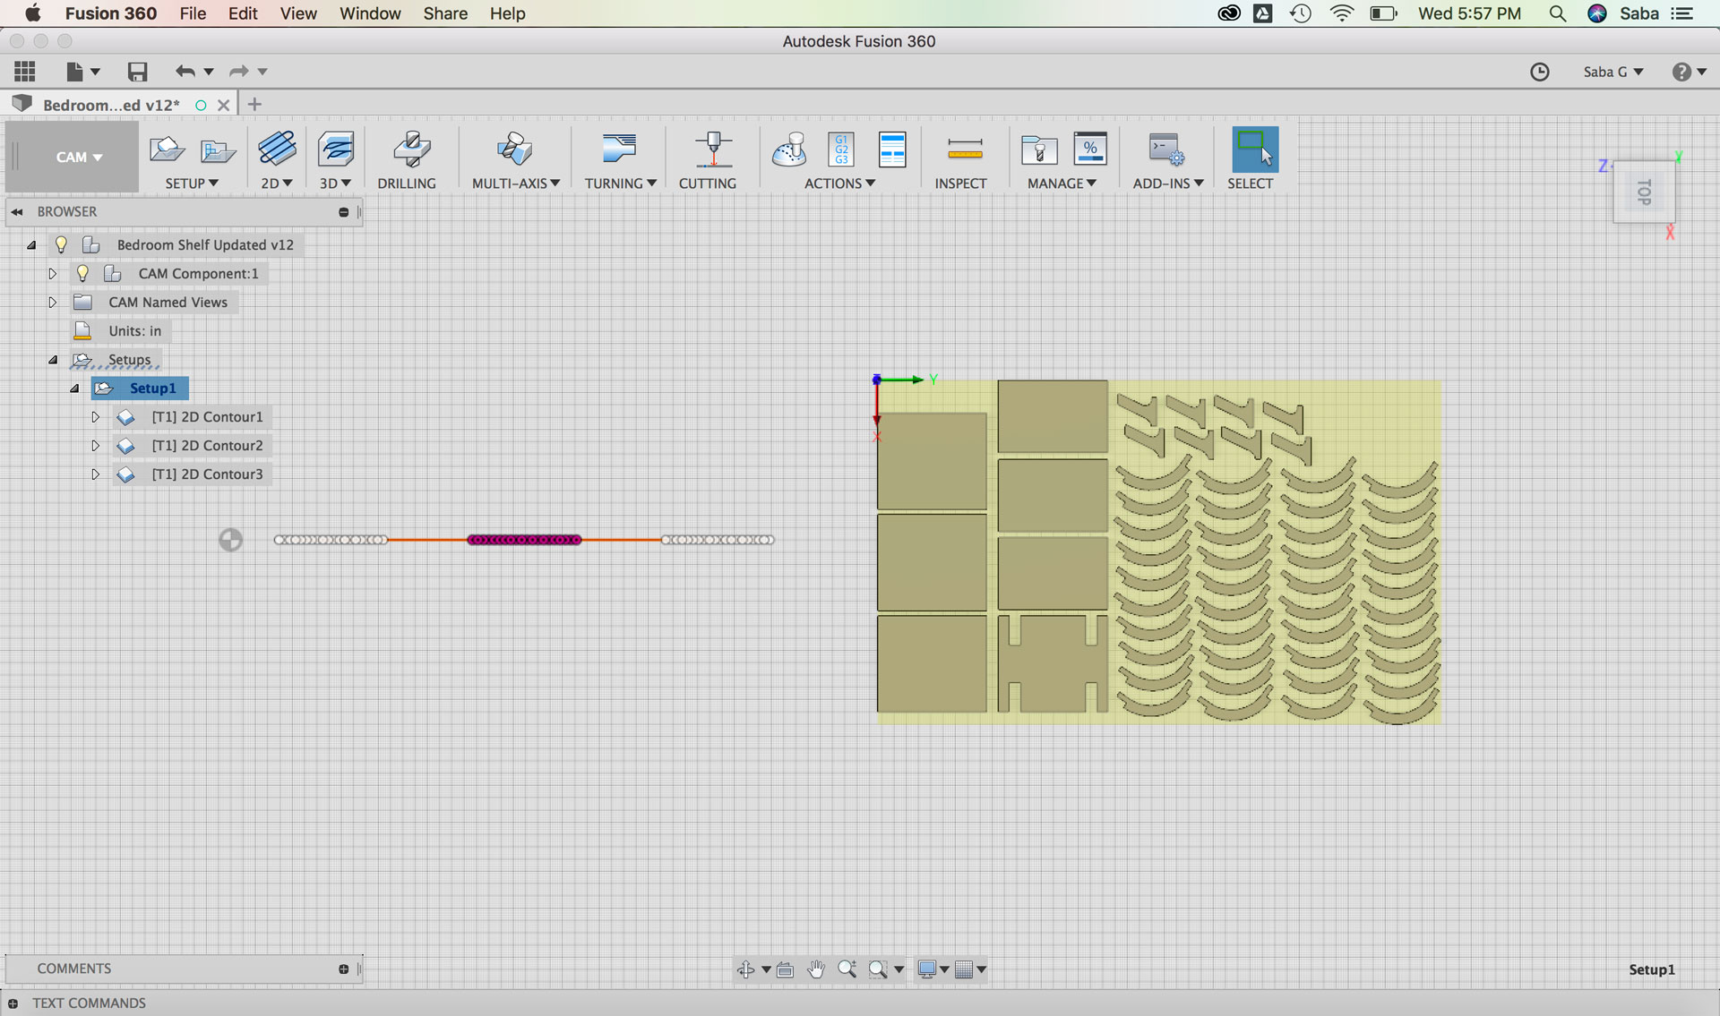Viewport: 1720px width, 1016px height.
Task: Open the Tool Library icon
Action: [1039, 150]
